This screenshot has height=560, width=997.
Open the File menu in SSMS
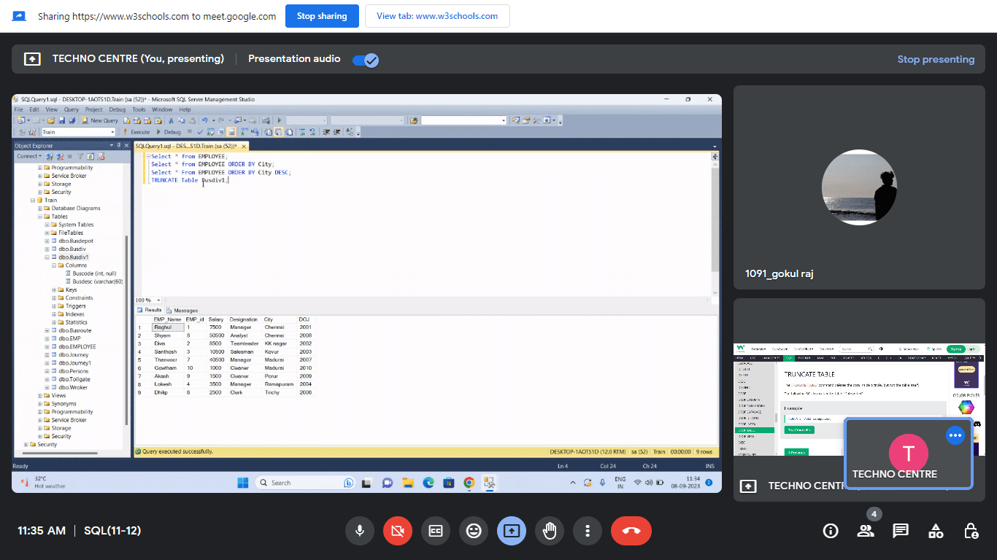[19, 109]
